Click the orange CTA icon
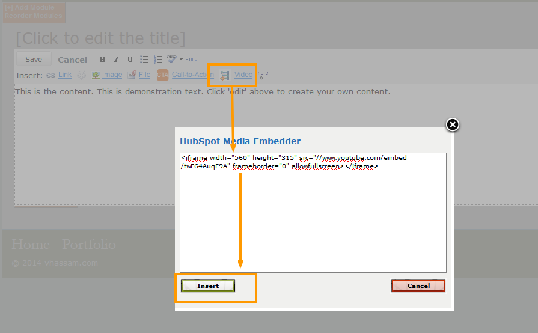The width and height of the screenshot is (538, 333). click(163, 75)
